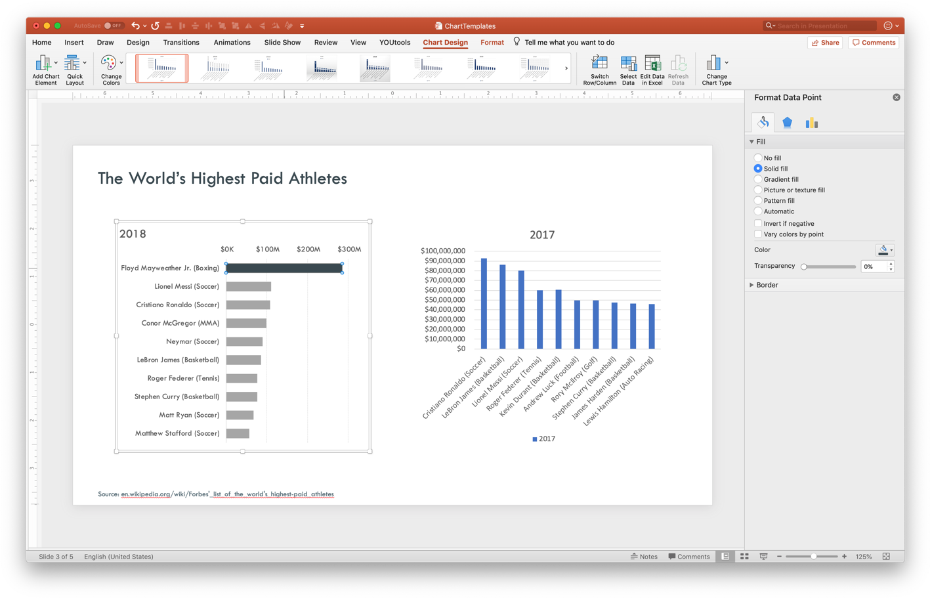Click the 125% zoom level
The height and width of the screenshot is (598, 930).
[x=864, y=557]
